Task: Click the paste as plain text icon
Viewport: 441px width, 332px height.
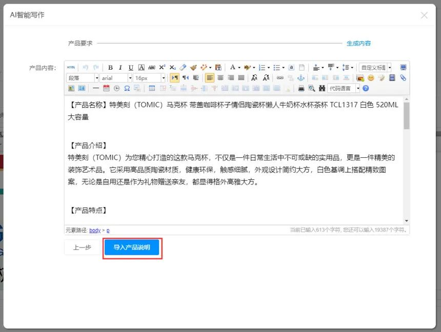Action: pyautogui.click(x=218, y=68)
